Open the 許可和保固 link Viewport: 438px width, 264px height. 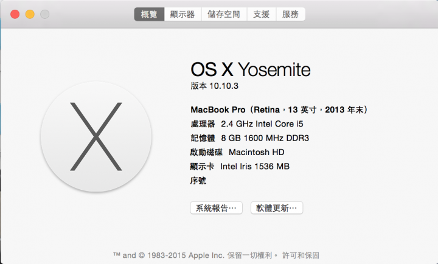coord(301,255)
